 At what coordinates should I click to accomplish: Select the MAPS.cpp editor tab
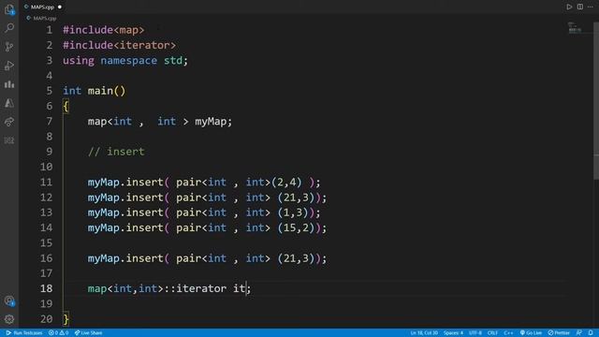pos(42,7)
